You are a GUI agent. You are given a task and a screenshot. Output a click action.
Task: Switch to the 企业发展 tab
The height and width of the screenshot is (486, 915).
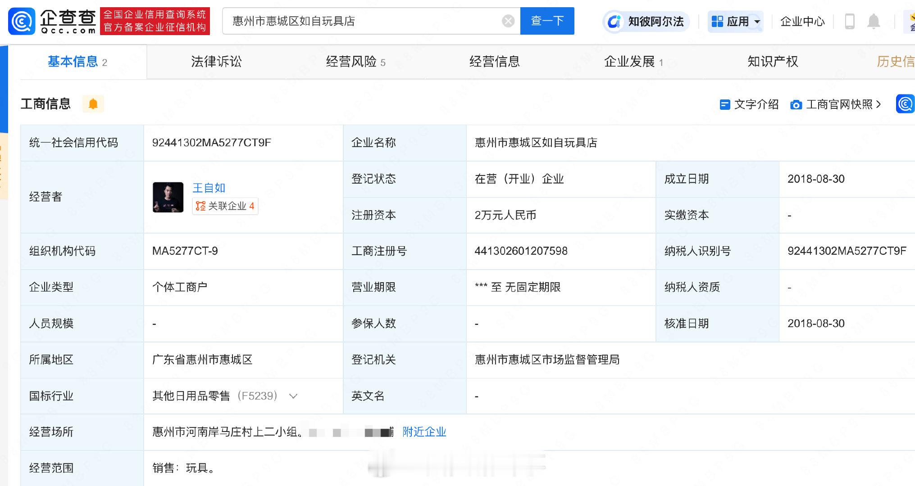(x=633, y=62)
